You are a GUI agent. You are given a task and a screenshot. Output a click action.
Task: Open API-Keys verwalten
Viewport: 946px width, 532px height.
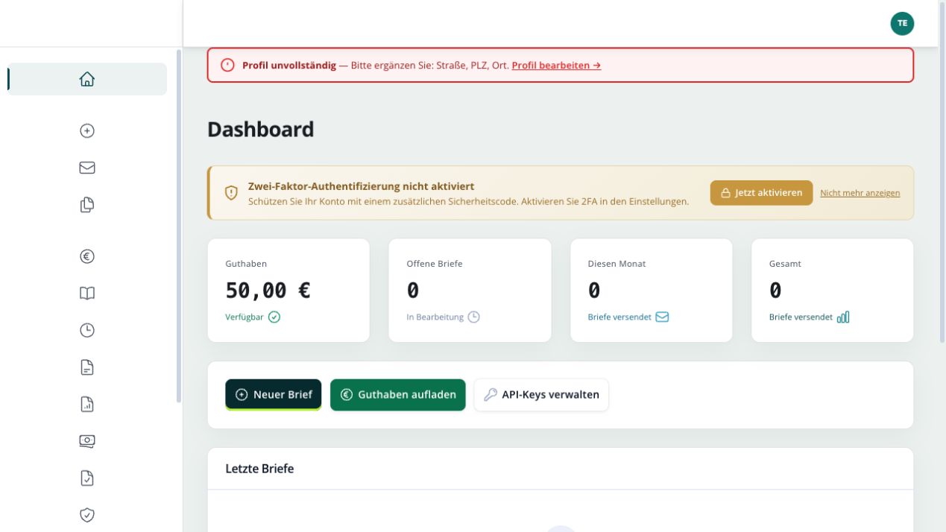click(541, 395)
